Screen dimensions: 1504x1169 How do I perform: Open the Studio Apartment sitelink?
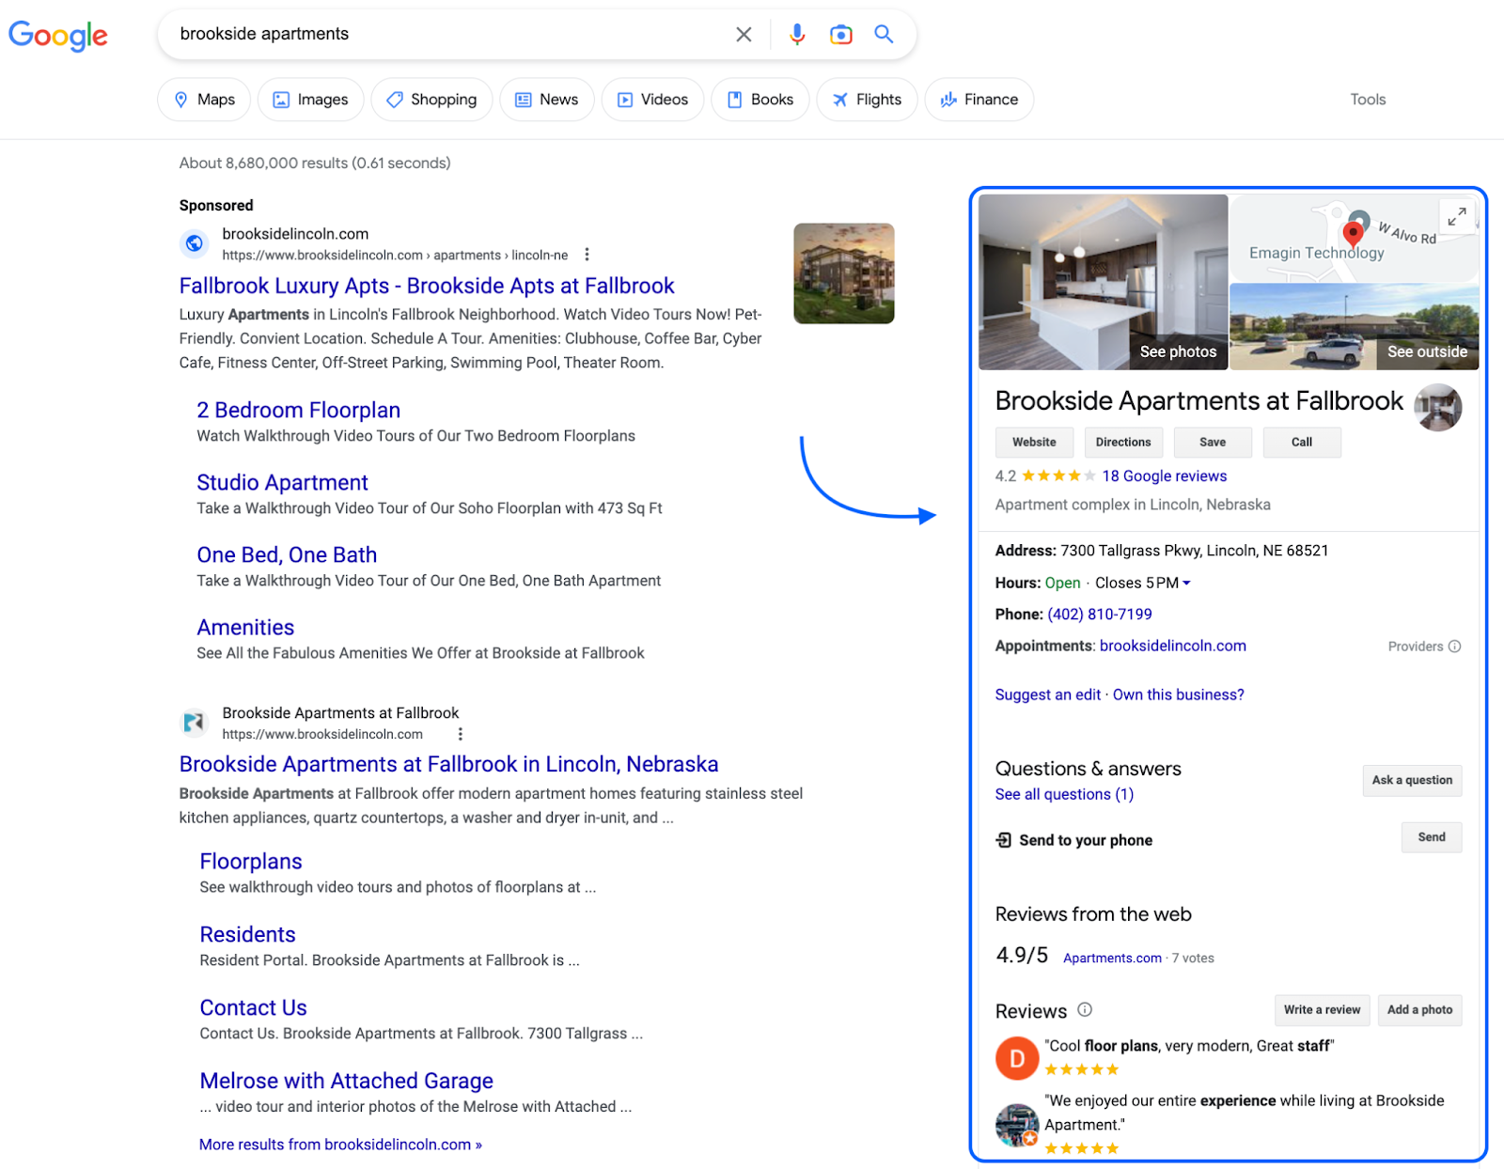[x=282, y=483]
